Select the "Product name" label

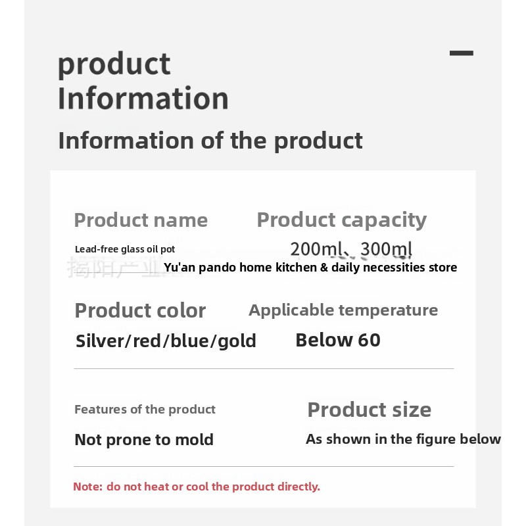coord(141,220)
